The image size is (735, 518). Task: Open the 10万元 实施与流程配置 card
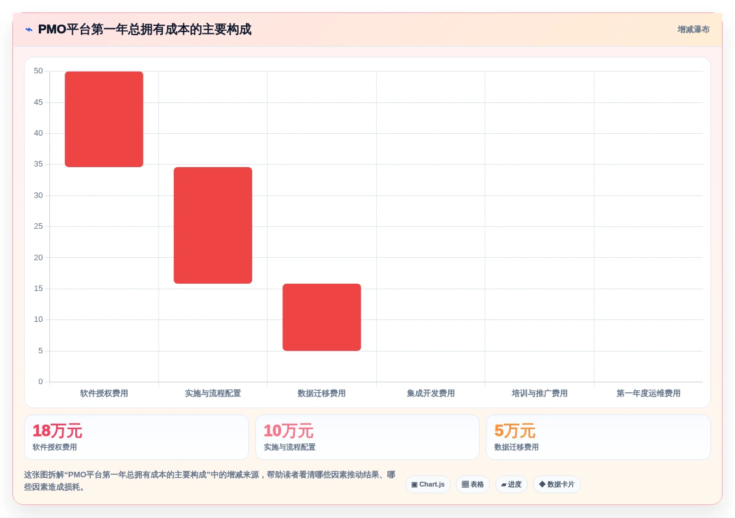click(367, 437)
